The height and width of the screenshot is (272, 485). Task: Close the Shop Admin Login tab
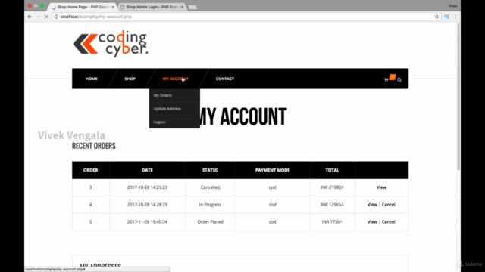coord(182,7)
